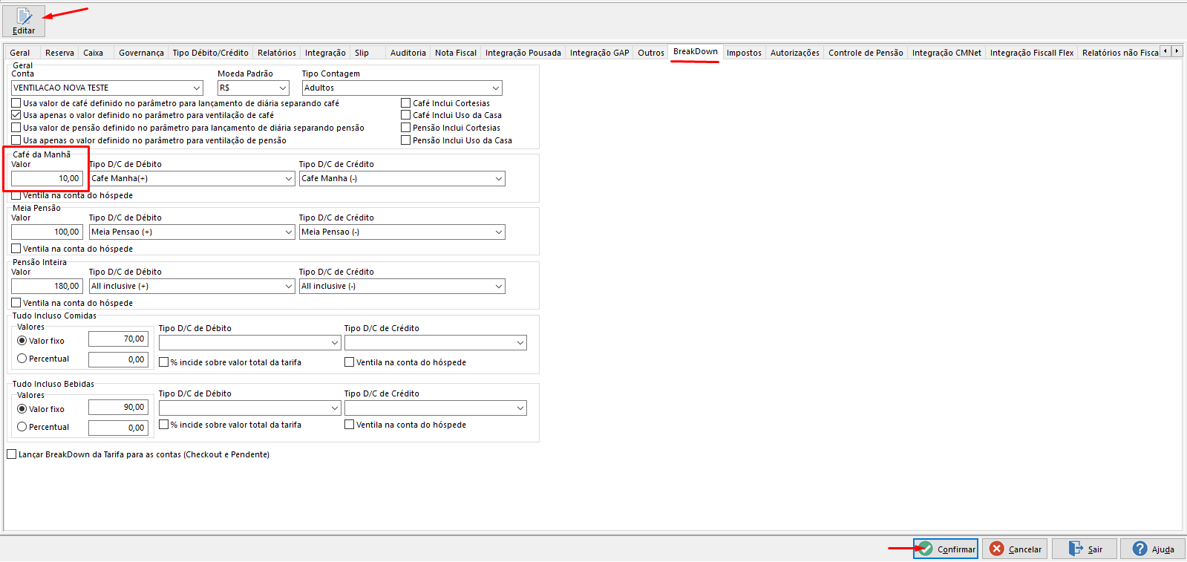Open Meia Pensao (+) debit dropdown
This screenshot has height=562, width=1187.
(288, 232)
